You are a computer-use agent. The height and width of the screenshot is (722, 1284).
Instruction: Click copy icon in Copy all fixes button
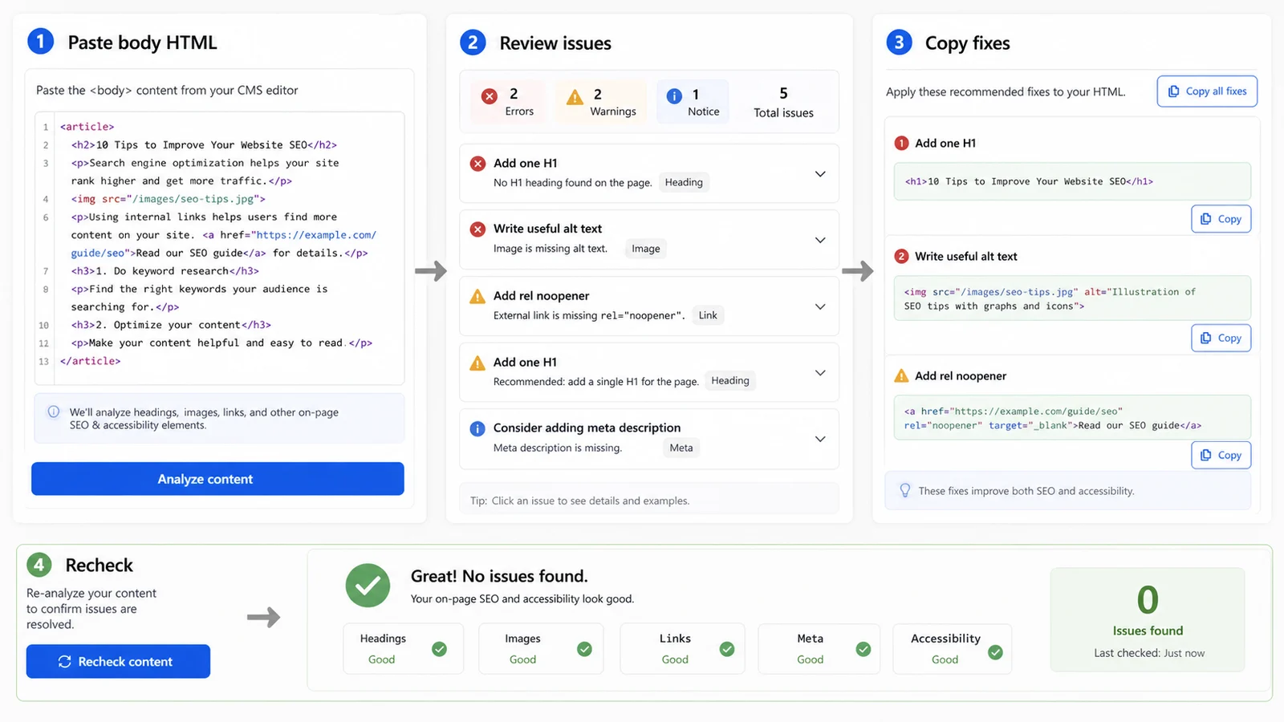pos(1174,91)
